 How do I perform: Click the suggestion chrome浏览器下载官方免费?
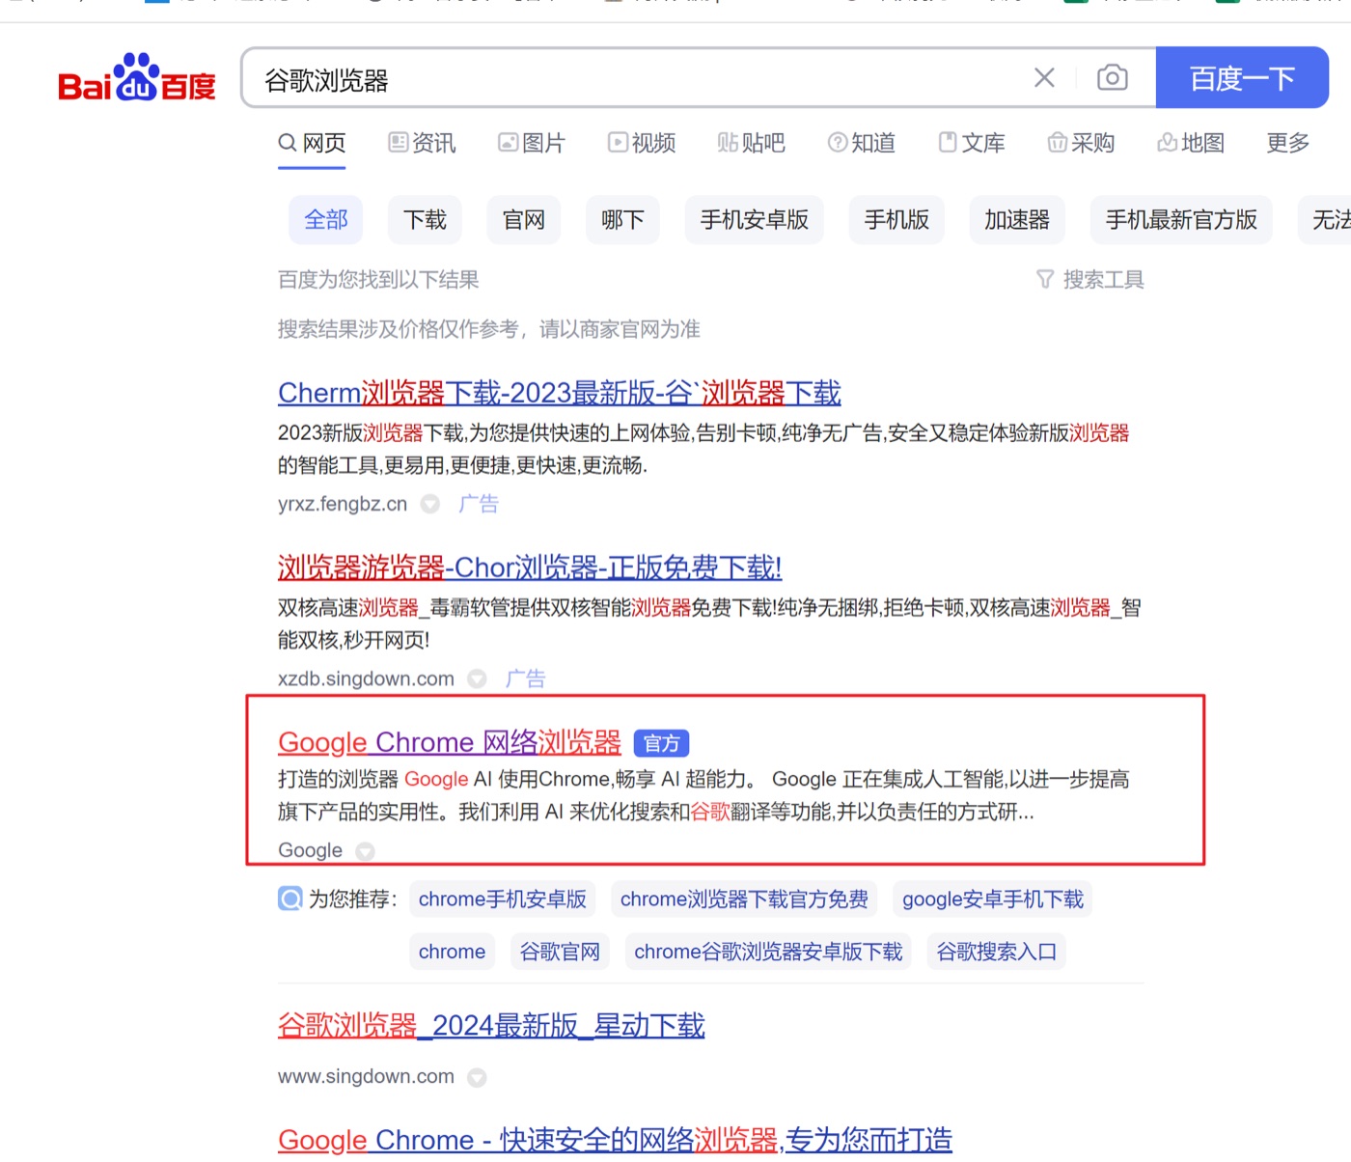tap(744, 899)
